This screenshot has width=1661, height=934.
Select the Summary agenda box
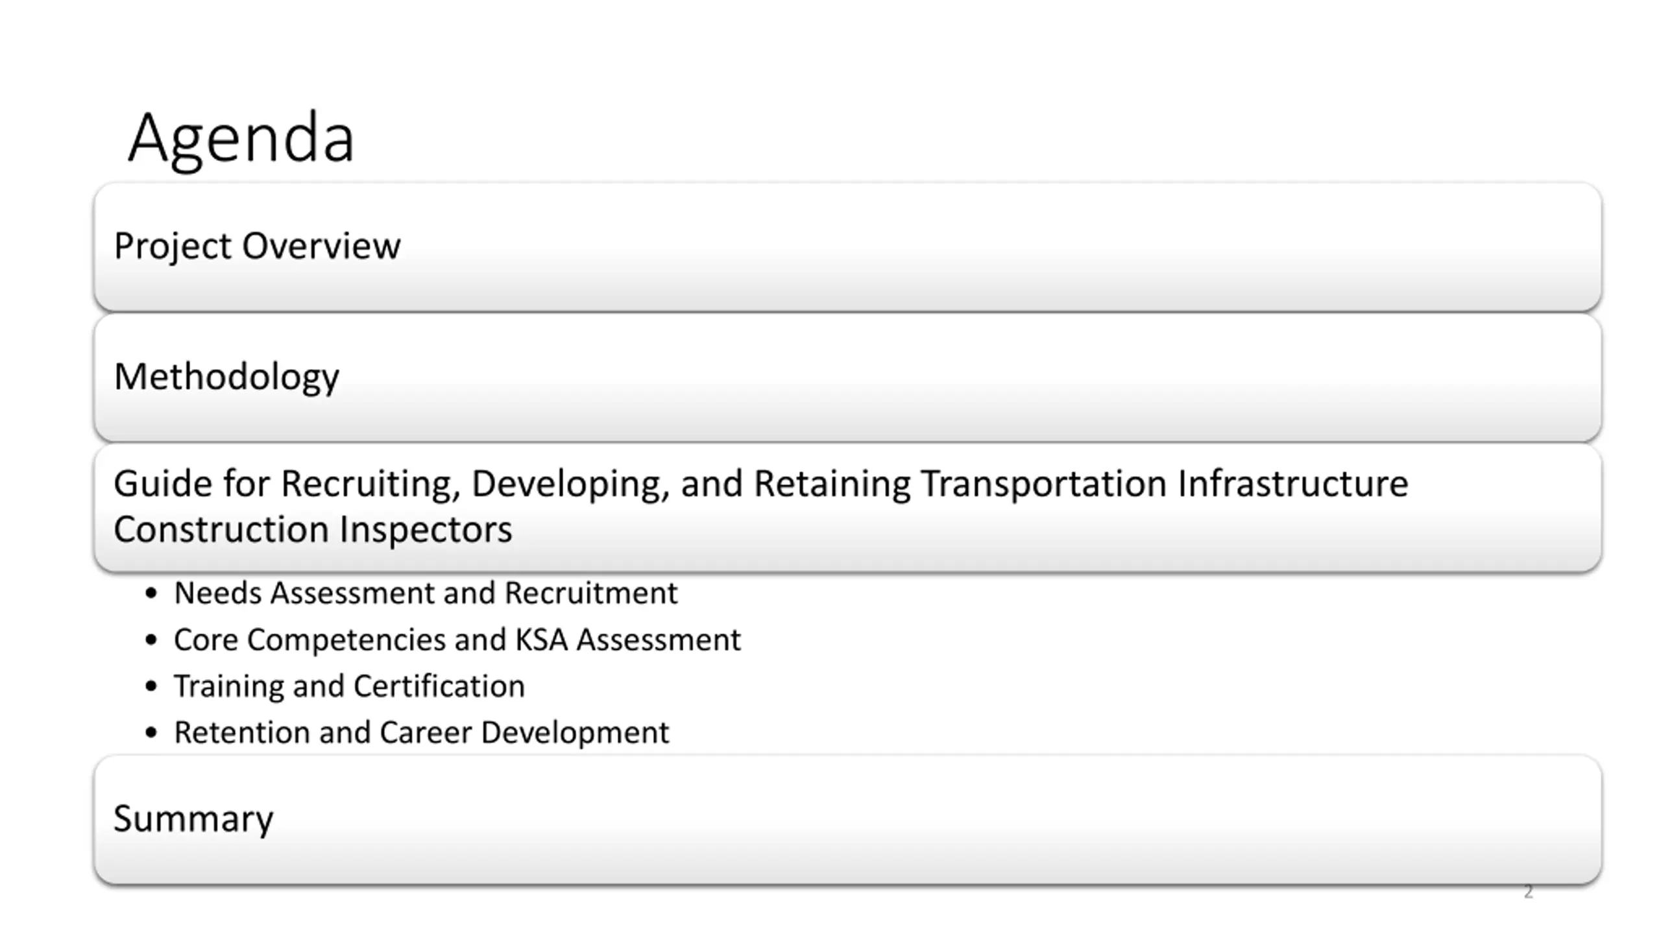[847, 819]
